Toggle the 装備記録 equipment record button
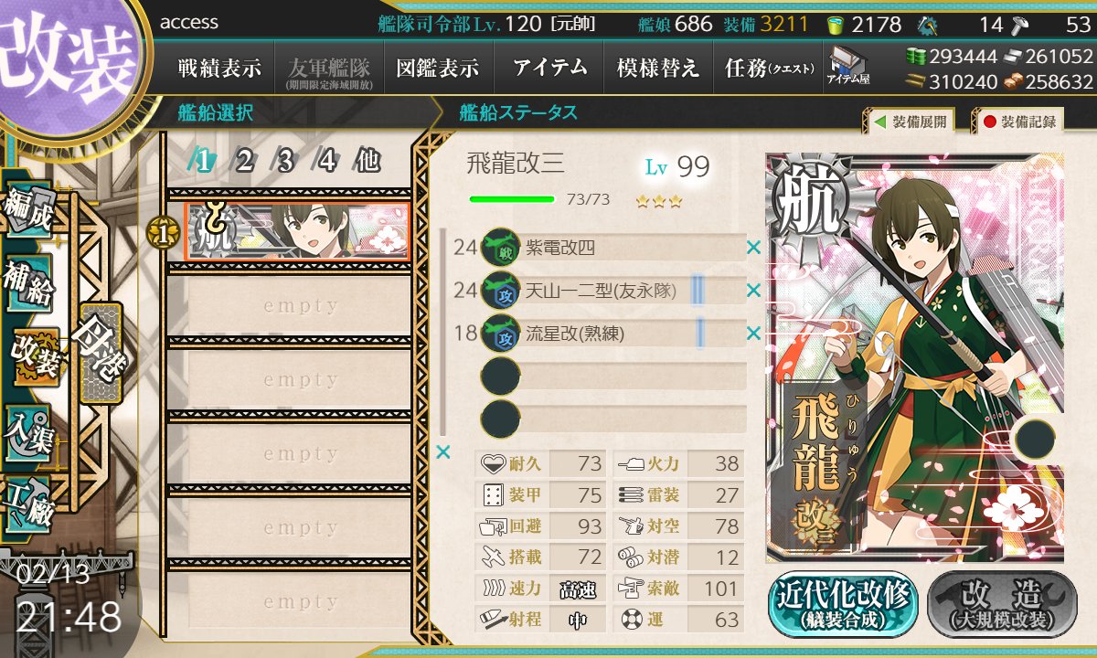Viewport: 1097px width, 658px height. [1017, 121]
